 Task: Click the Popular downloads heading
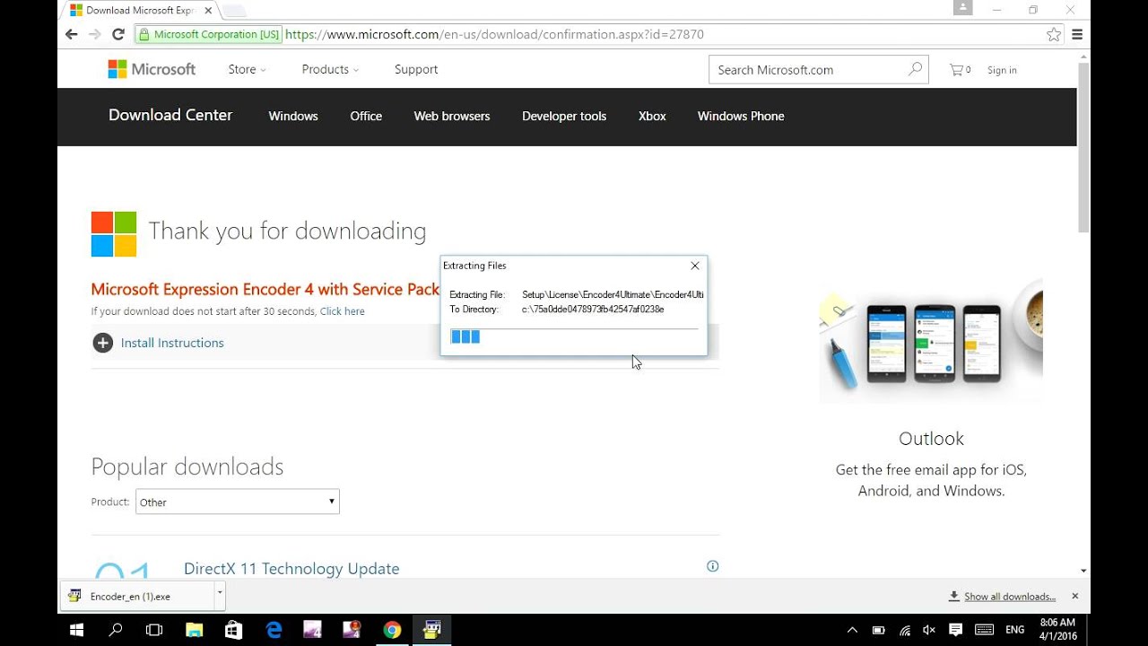tap(187, 467)
